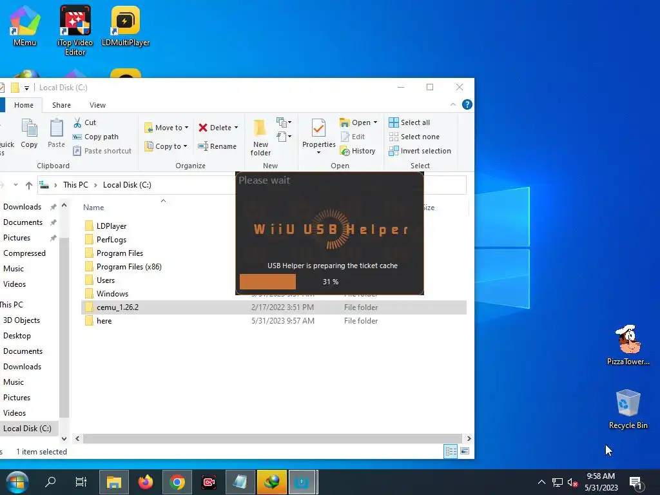Screen dimensions: 660x495
Task: Click Copy path in Clipboard group
Action: click(x=95, y=137)
